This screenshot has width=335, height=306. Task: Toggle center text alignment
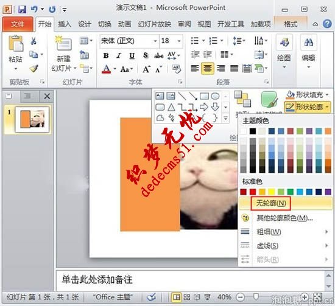pyautogui.click(x=208, y=69)
